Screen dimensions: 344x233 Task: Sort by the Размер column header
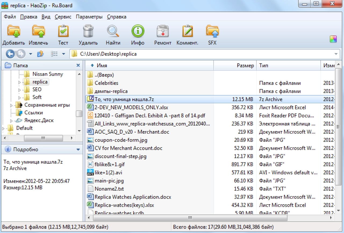(235, 65)
